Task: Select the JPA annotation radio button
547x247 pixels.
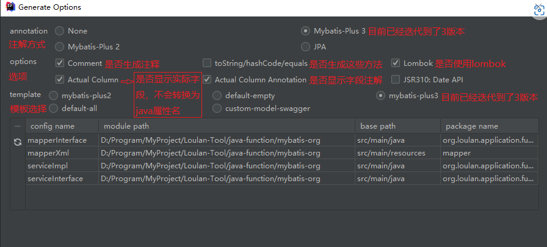Action: tap(305, 46)
